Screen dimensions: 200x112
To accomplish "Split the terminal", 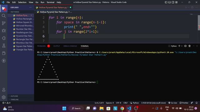I will 185,46.
